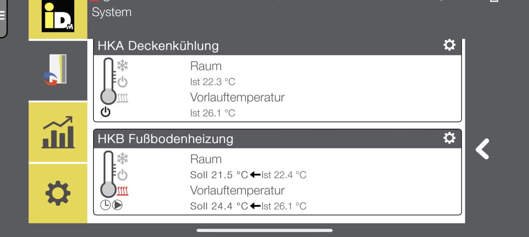Open the timer clock program in HKB Fußbodenheizung

coord(105,205)
